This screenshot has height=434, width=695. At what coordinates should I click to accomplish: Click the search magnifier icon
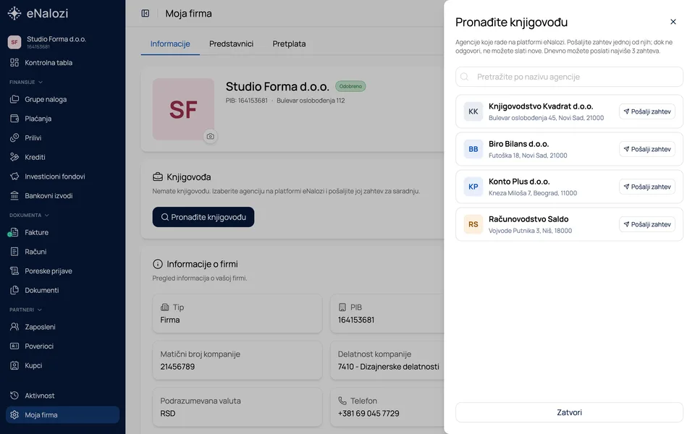(x=465, y=77)
